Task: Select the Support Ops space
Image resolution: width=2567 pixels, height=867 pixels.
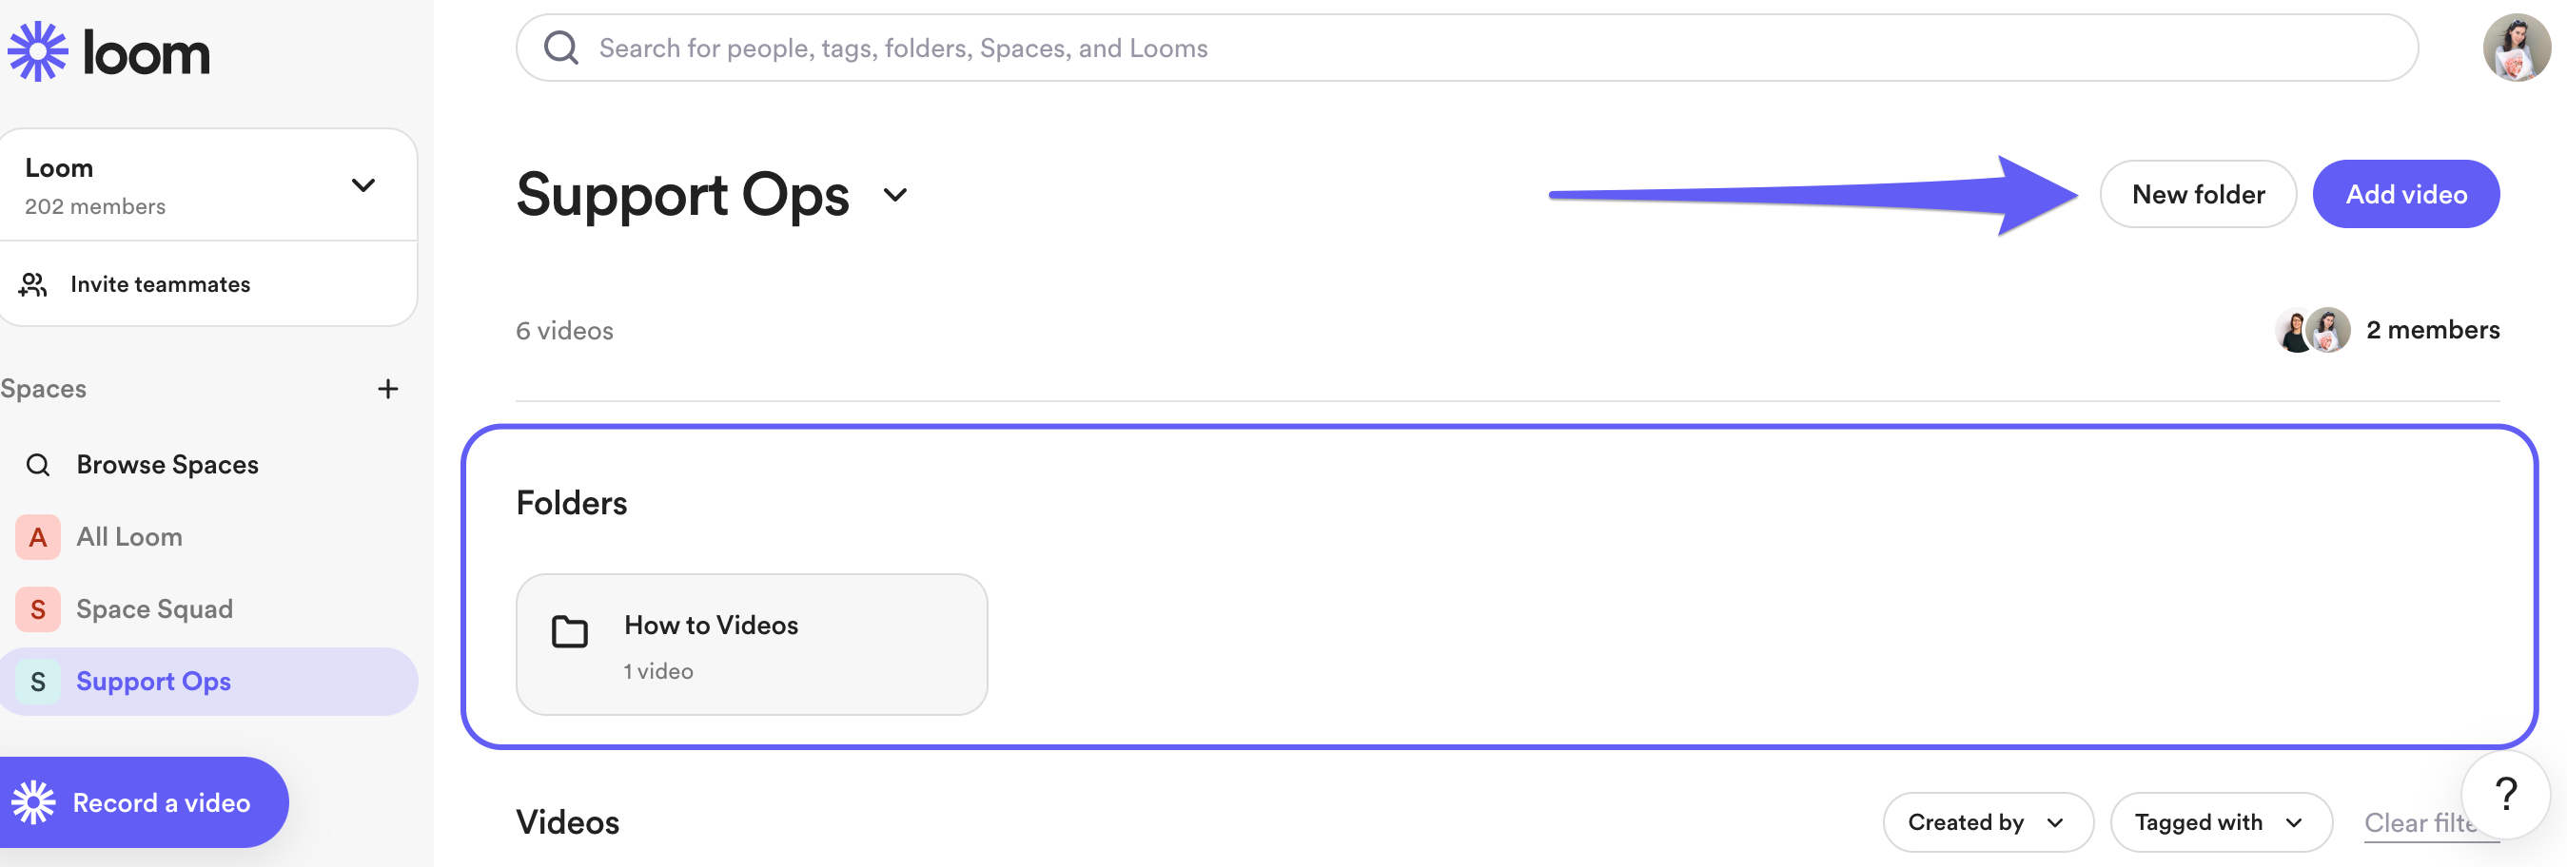Action: pyautogui.click(x=153, y=682)
